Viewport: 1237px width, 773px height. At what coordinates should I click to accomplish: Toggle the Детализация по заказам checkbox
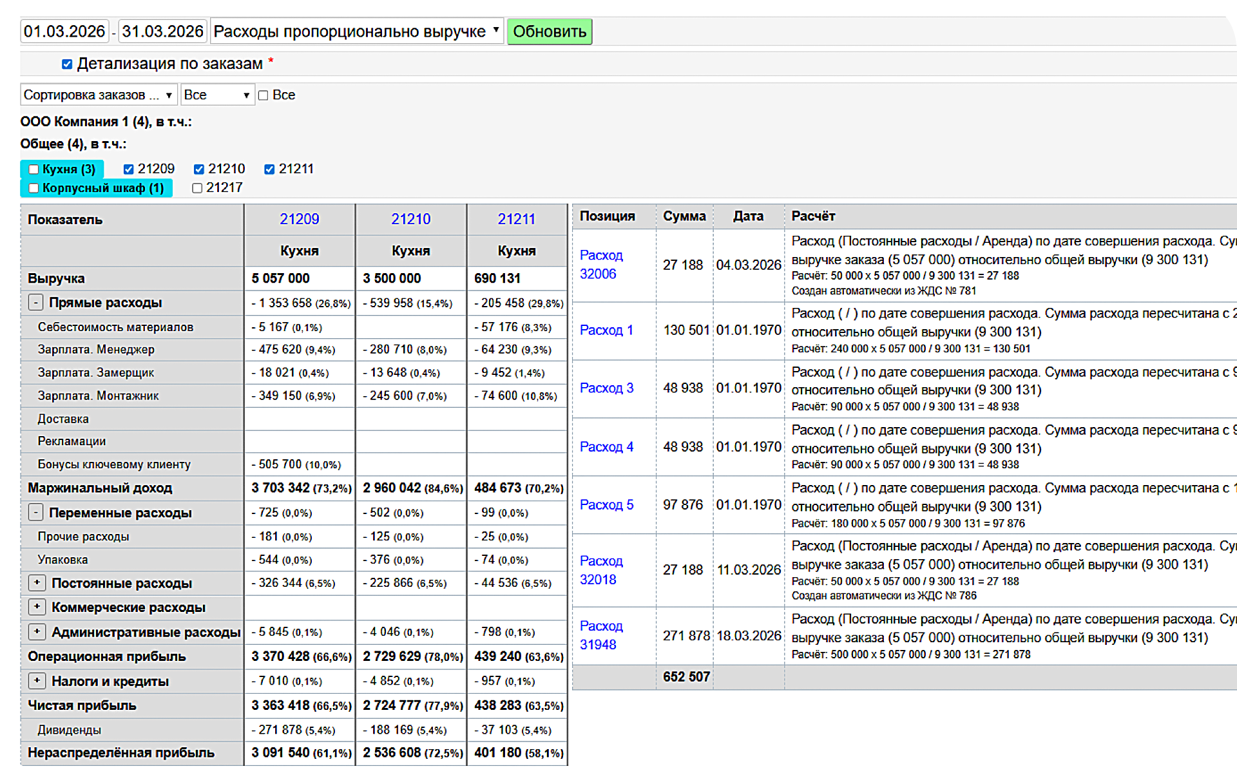[x=67, y=64]
